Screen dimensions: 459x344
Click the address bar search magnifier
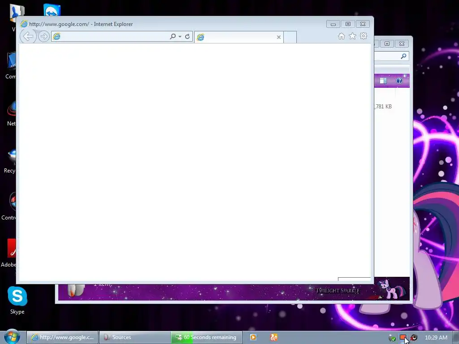click(x=173, y=37)
